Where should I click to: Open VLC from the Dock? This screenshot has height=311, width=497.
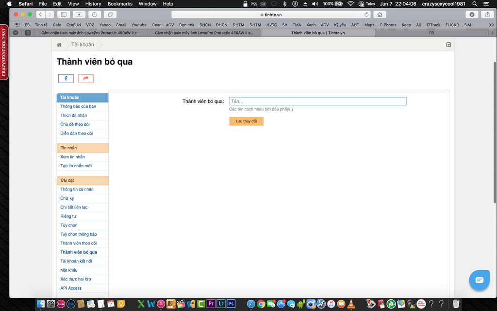click(351, 304)
